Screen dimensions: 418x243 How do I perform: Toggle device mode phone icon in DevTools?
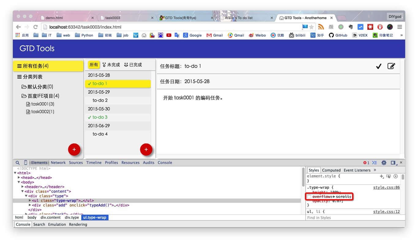pos(26,163)
